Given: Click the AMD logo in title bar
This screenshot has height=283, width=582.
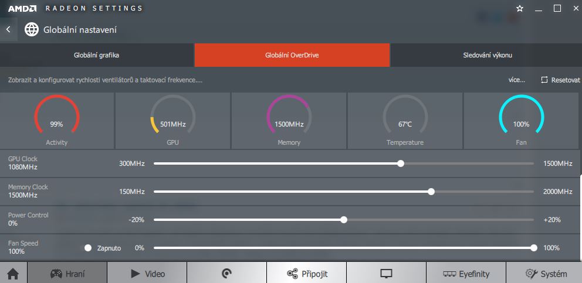Looking at the screenshot, I should 22,8.
